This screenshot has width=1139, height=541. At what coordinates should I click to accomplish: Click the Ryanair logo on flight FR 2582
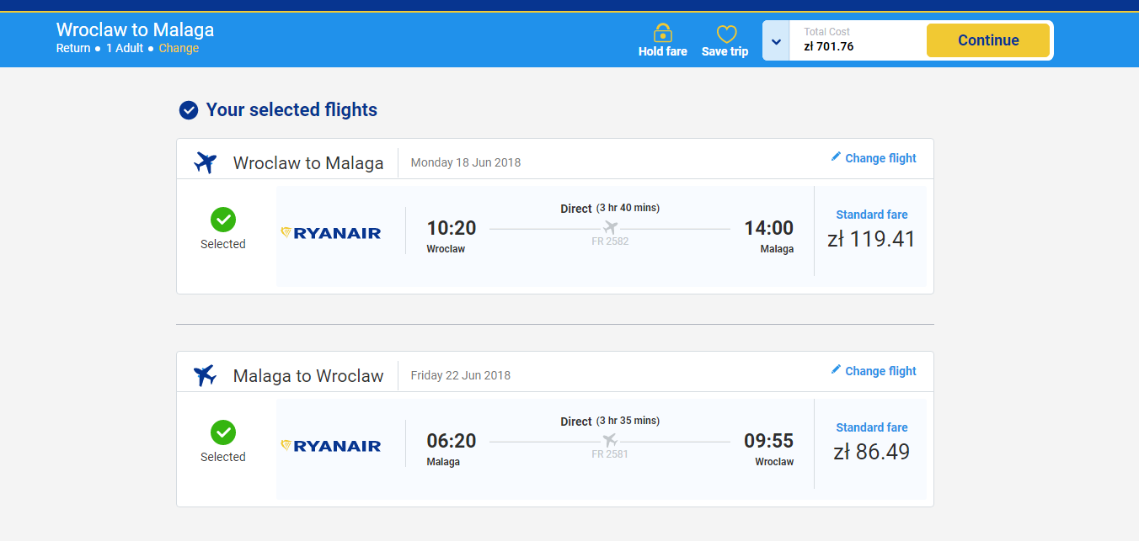pyautogui.click(x=331, y=233)
